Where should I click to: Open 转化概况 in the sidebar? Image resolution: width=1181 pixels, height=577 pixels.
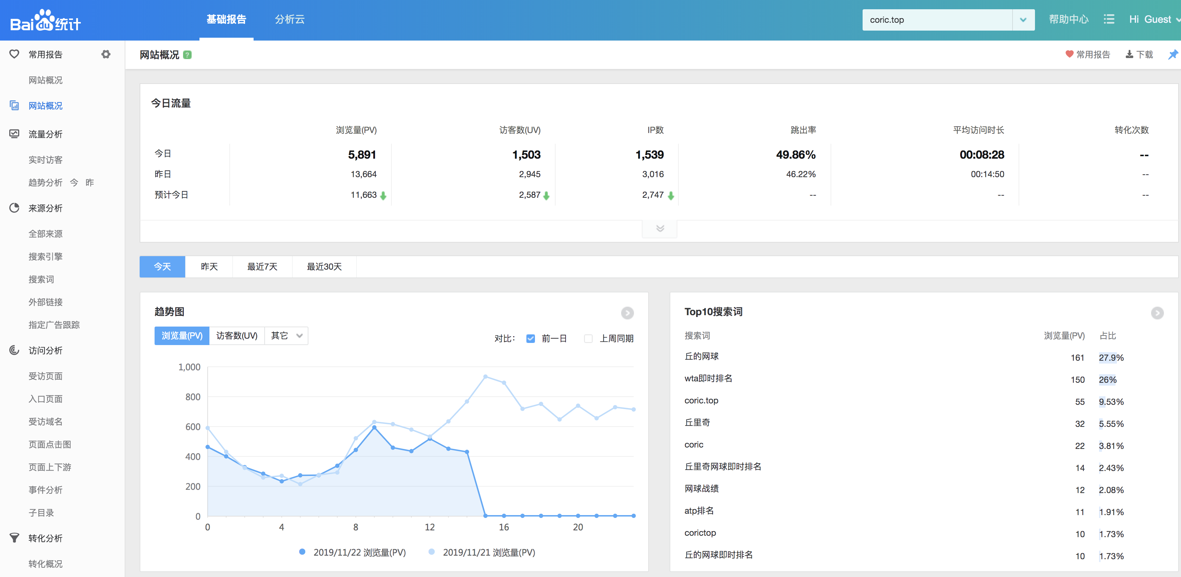click(45, 564)
